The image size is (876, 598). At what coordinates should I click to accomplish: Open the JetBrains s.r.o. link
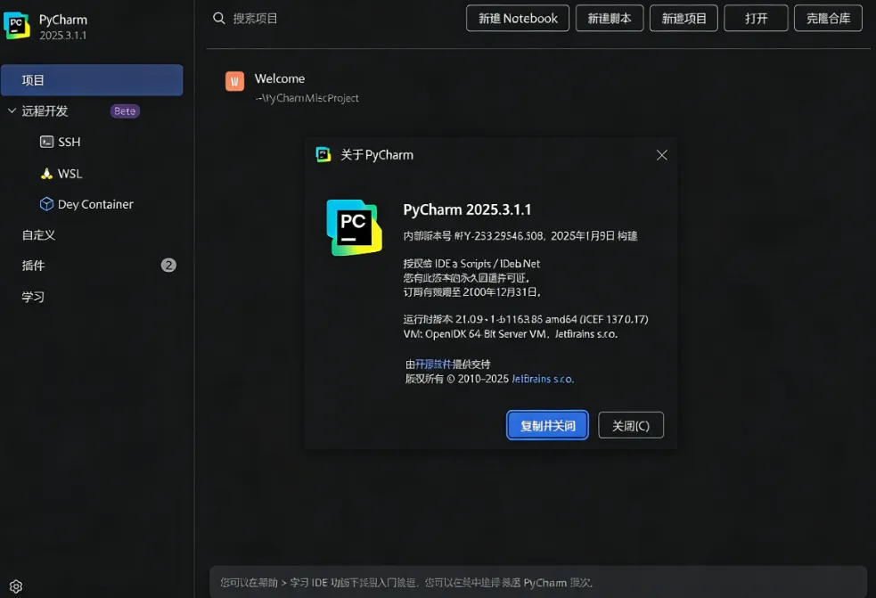[543, 379]
